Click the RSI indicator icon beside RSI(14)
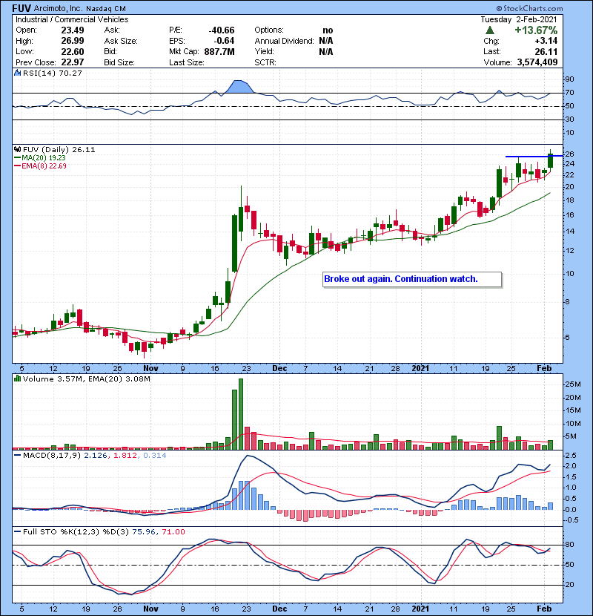The height and width of the screenshot is (616, 593). [x=18, y=73]
